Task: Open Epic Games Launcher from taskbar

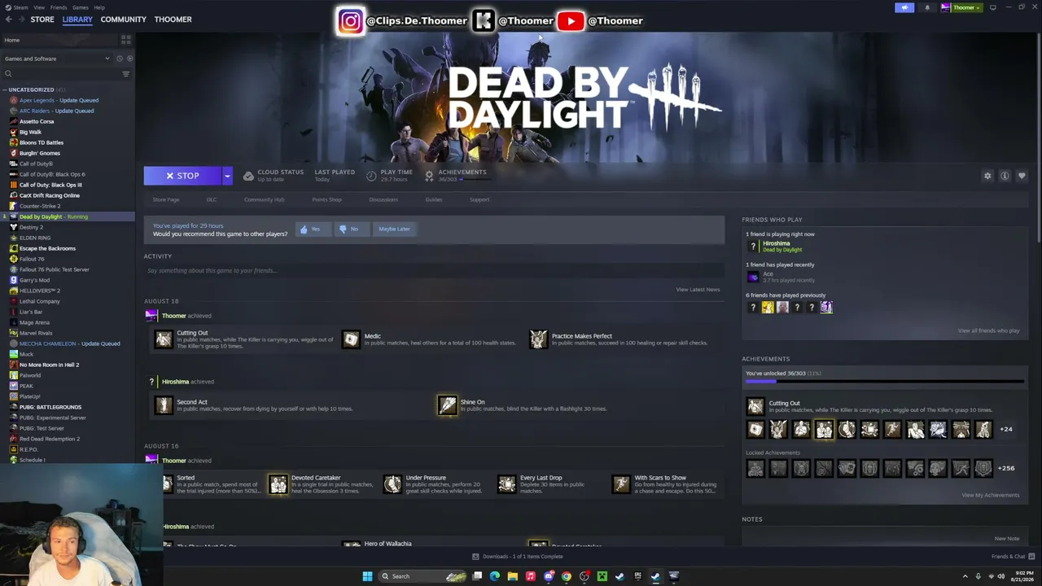Action: pos(637,576)
